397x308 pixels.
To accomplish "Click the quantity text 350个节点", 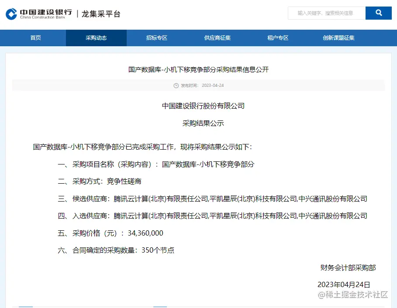I will (158, 250).
